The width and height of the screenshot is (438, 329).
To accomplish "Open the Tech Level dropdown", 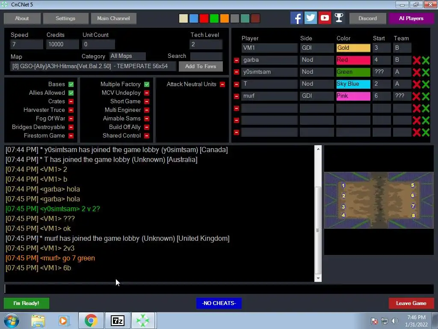I will point(206,44).
